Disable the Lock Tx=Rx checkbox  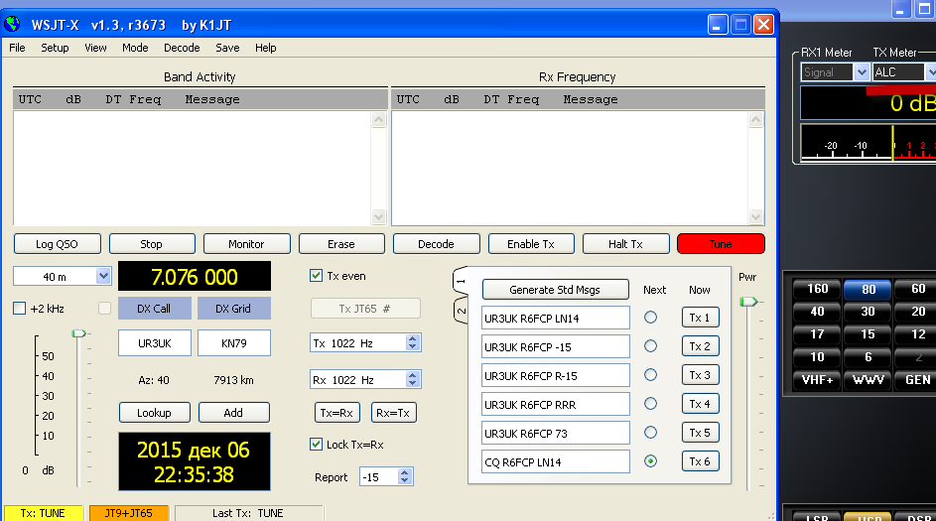(x=317, y=444)
